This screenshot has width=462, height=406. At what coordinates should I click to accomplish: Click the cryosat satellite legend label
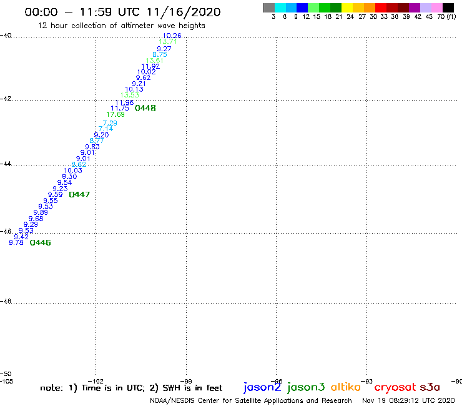click(395, 387)
